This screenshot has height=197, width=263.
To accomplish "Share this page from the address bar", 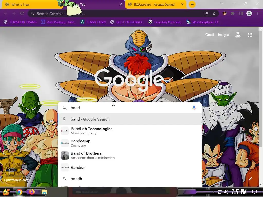I will coord(206,14).
